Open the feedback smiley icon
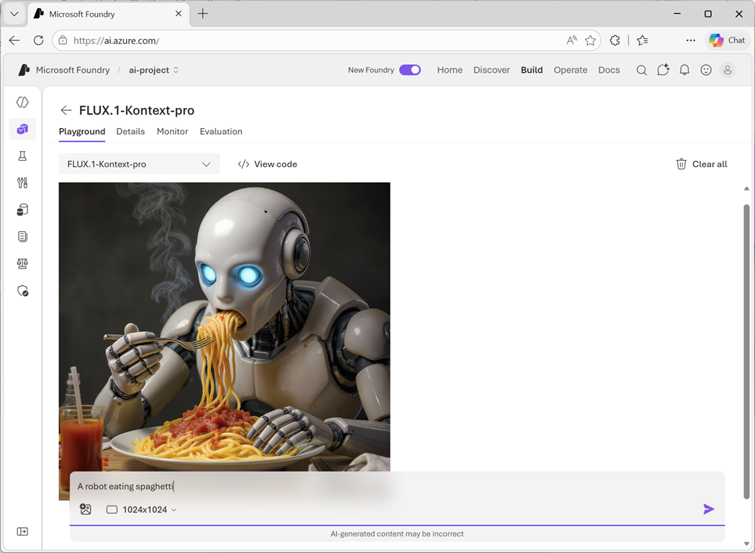The width and height of the screenshot is (755, 553). click(706, 71)
